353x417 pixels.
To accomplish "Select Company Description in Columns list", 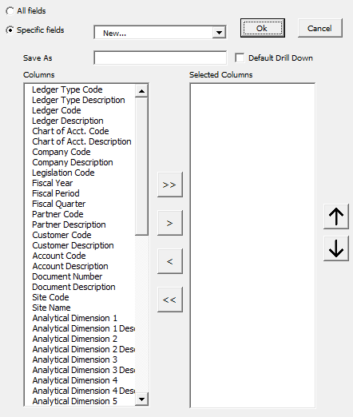I will 79,162.
